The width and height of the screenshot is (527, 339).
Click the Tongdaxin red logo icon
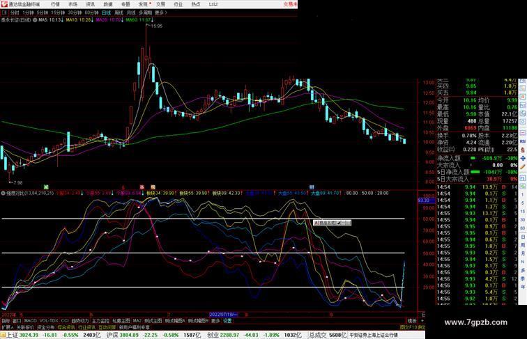[4, 4]
